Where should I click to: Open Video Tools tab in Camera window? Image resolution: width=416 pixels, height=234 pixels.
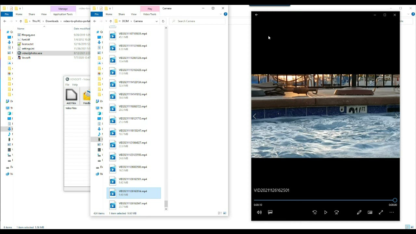(x=149, y=14)
